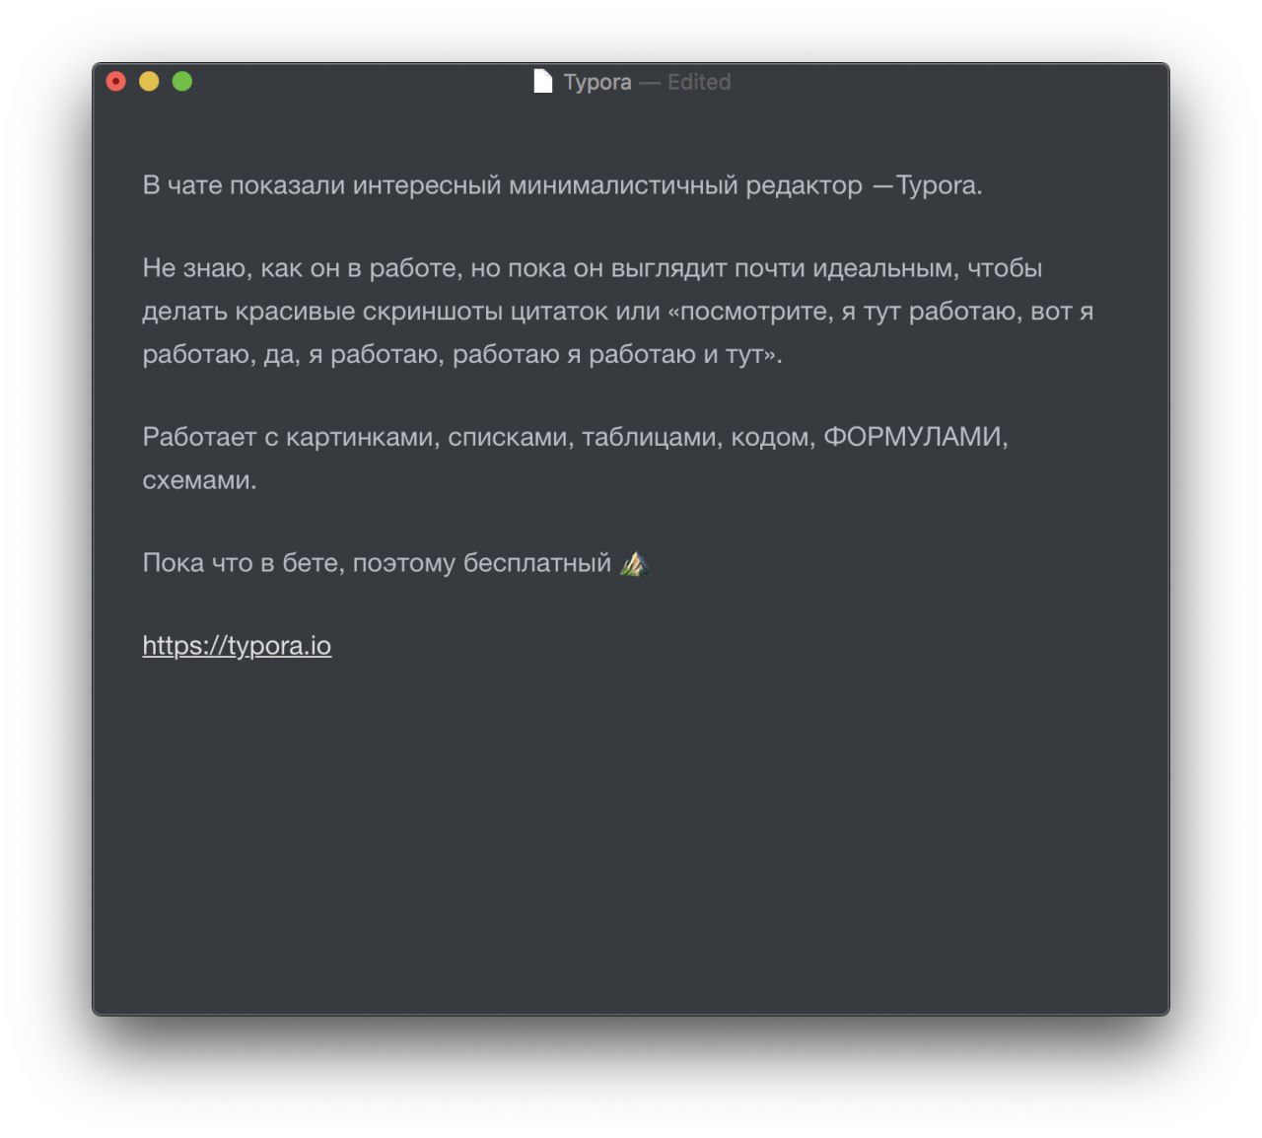Click empty editor area below the link
The width and height of the screenshot is (1262, 1138).
[631, 838]
